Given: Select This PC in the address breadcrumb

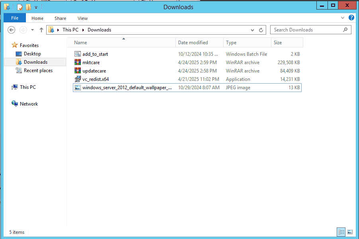Looking at the screenshot, I should [70, 30].
